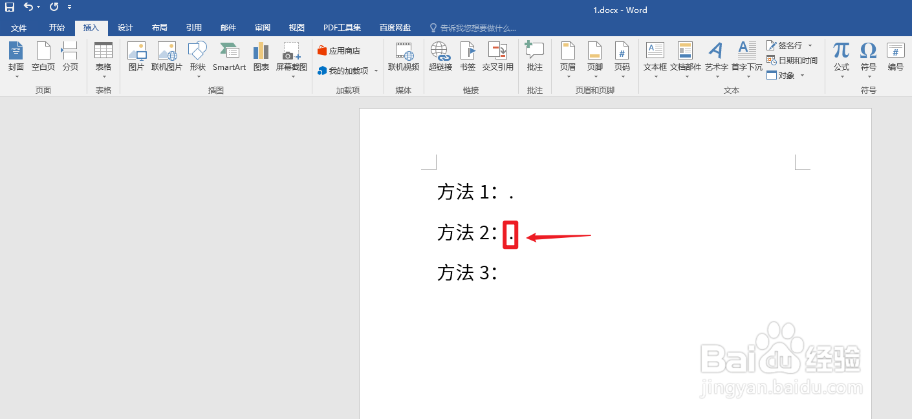Insert date and time with 日期和时间

pos(793,59)
